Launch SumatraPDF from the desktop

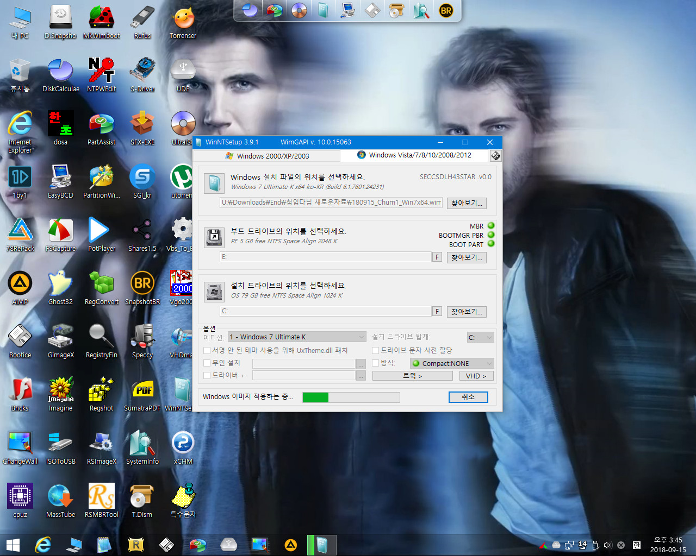click(x=142, y=394)
